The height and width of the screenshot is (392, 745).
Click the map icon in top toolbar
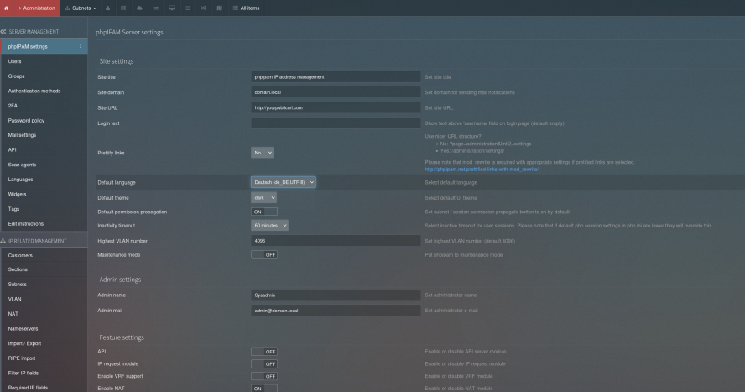coord(220,8)
